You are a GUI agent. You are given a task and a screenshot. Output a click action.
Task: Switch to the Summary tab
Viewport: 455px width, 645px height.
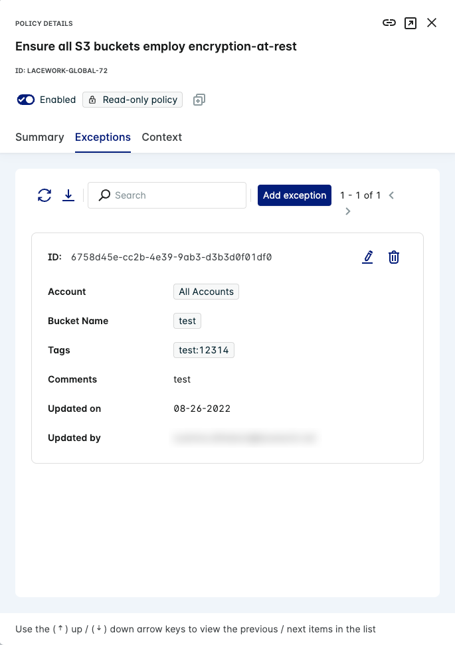[x=39, y=138]
